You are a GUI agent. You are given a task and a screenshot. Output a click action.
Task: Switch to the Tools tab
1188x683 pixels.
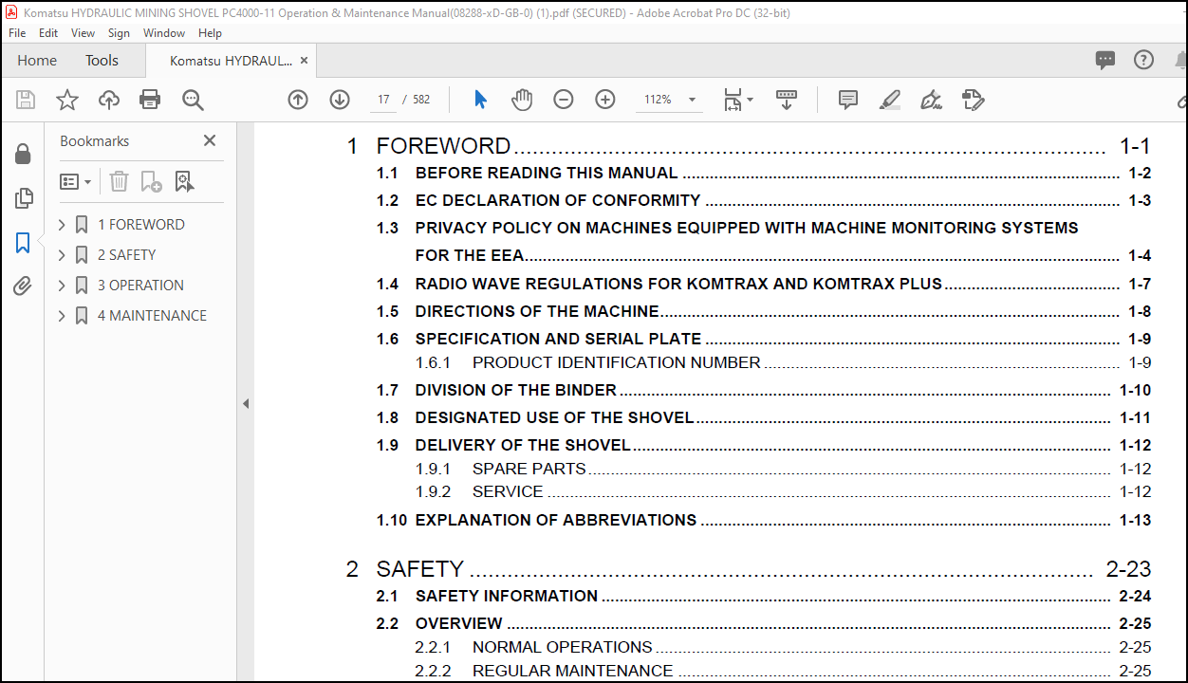point(102,60)
